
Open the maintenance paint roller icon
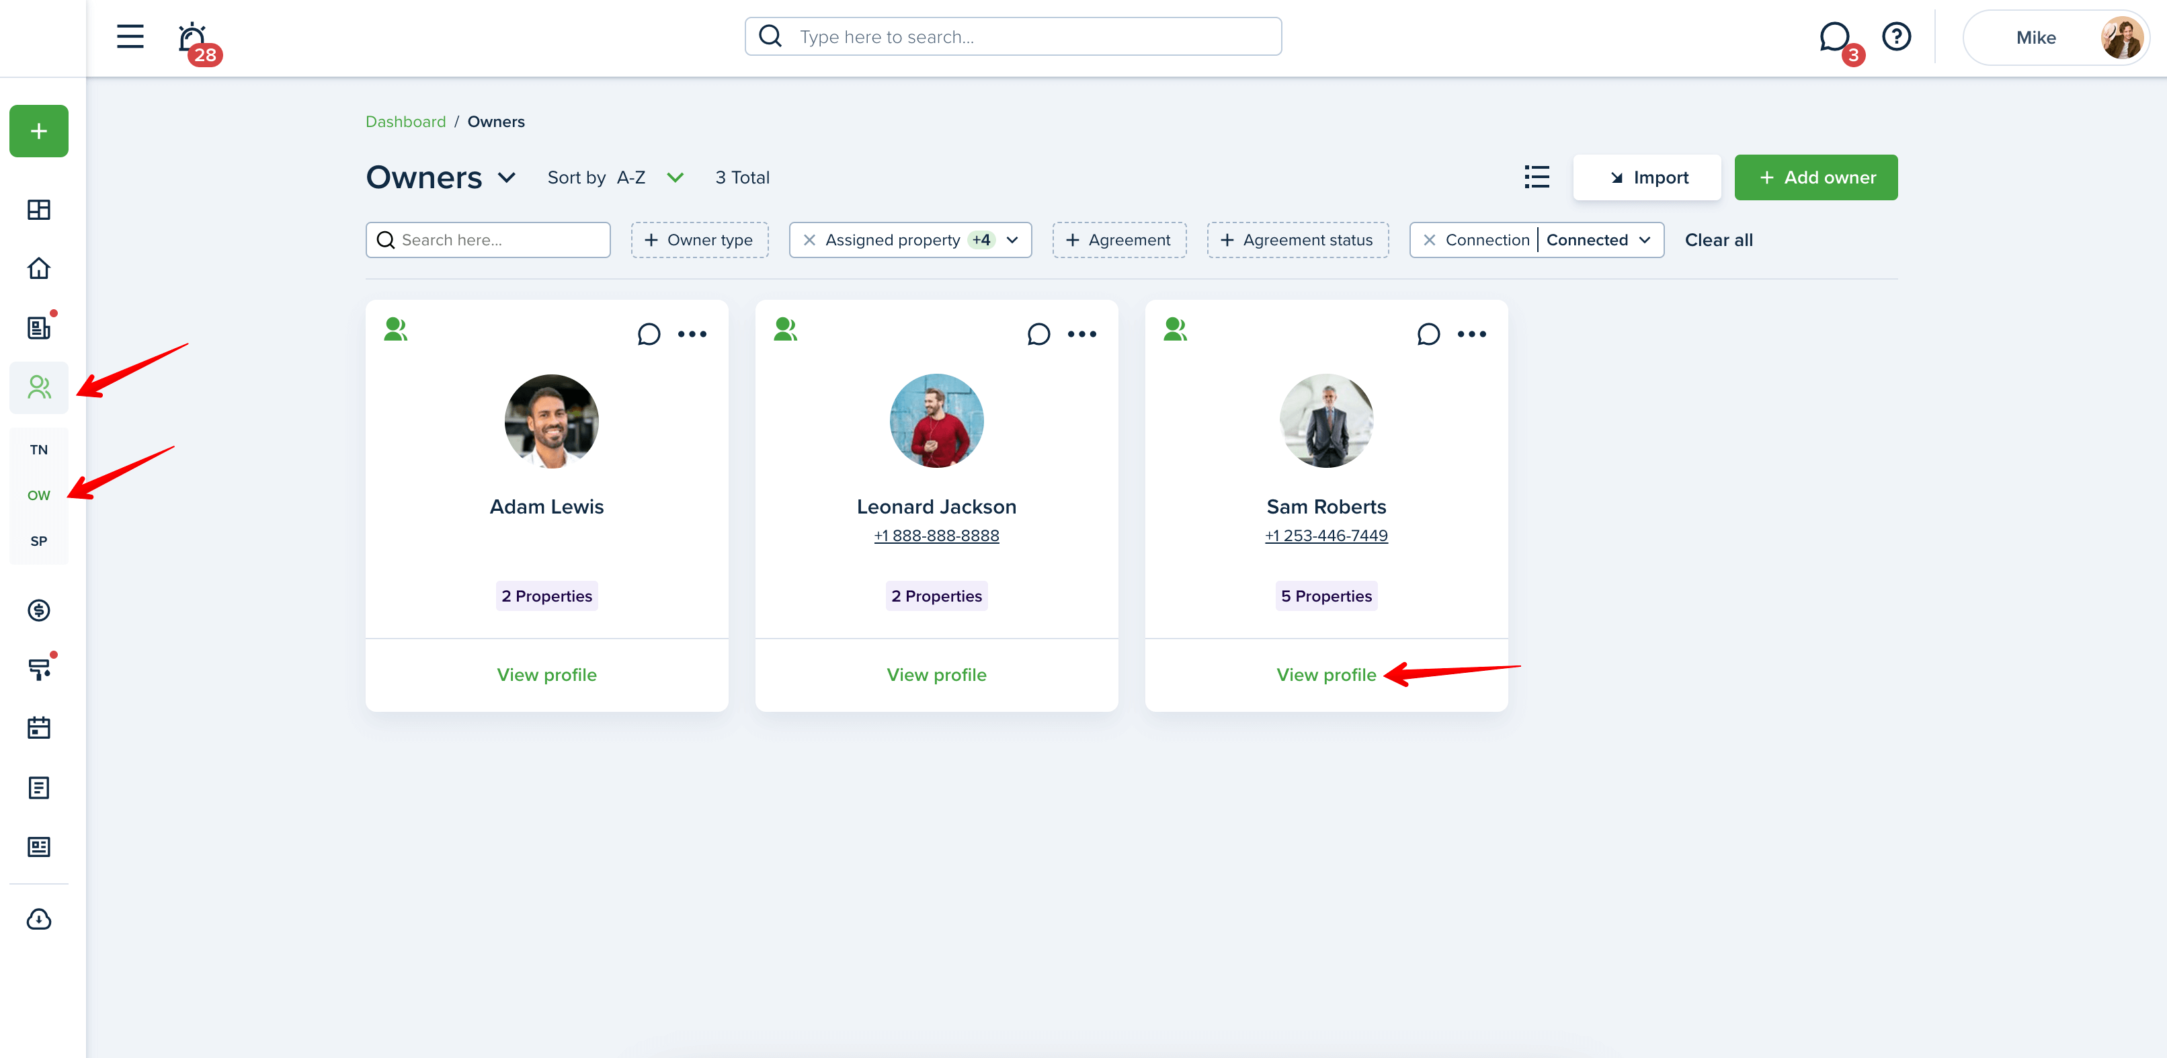click(39, 669)
